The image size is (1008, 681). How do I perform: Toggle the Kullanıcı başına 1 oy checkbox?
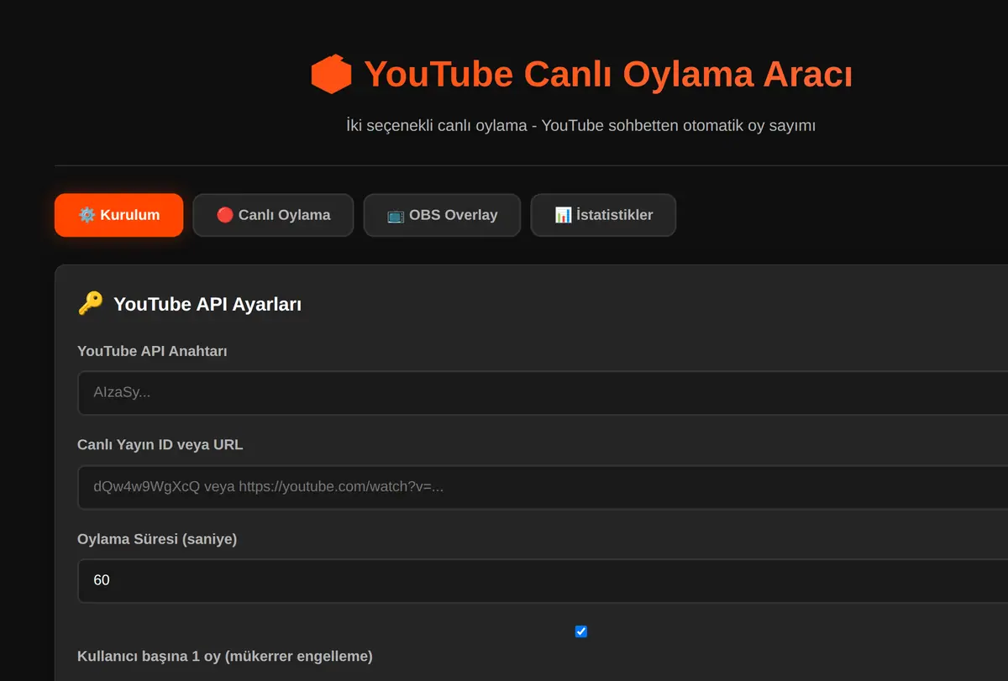click(580, 631)
